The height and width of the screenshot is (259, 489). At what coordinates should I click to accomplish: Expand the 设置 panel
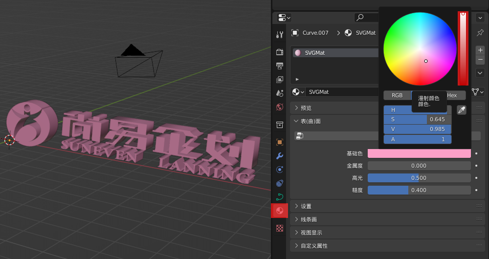pos(306,206)
